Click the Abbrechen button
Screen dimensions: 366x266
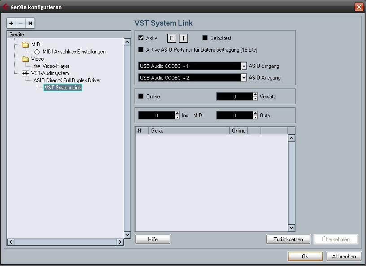click(x=344, y=257)
